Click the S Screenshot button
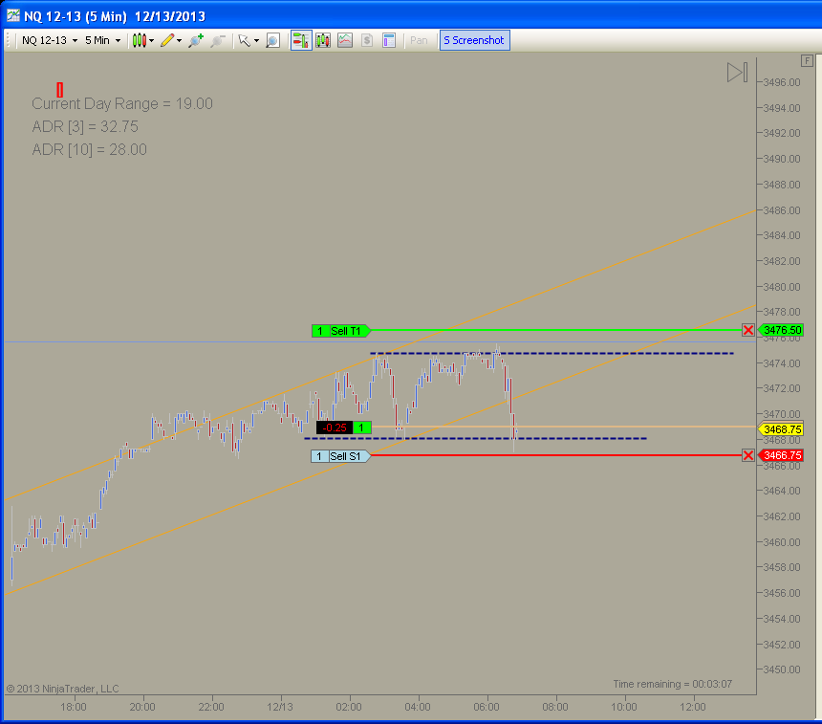 pos(474,40)
